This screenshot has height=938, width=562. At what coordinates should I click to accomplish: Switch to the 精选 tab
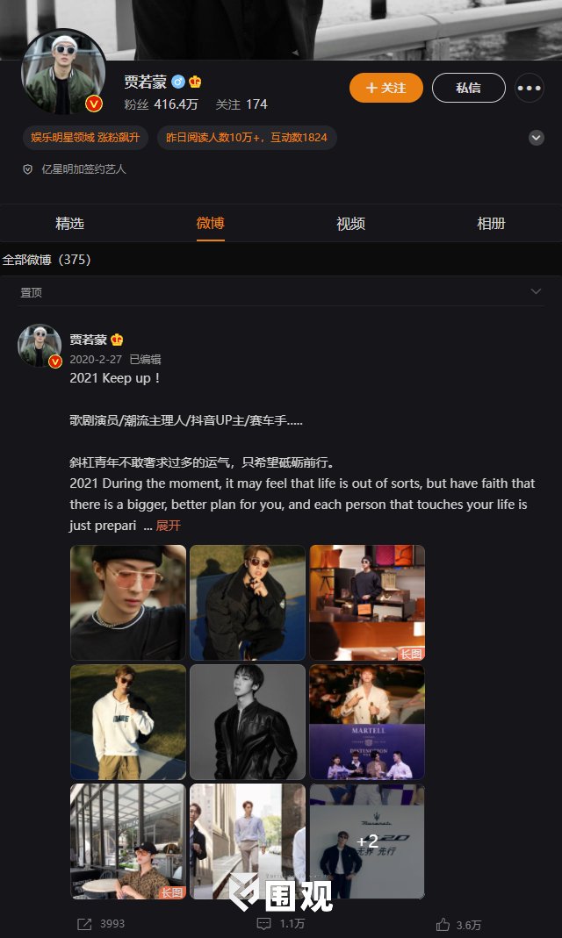70,223
